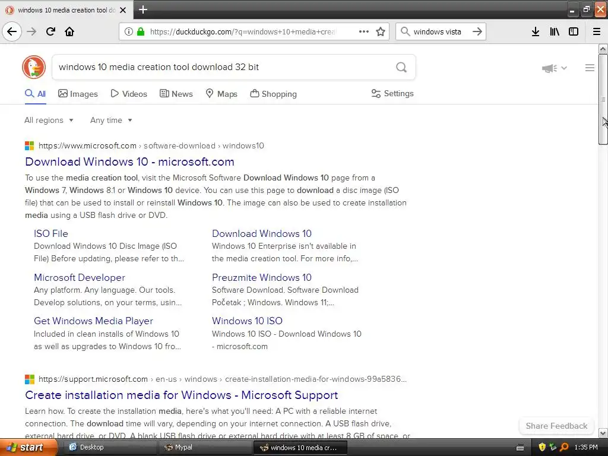Toggle the browser sidebar view
This screenshot has height=456, width=608.
[574, 31]
